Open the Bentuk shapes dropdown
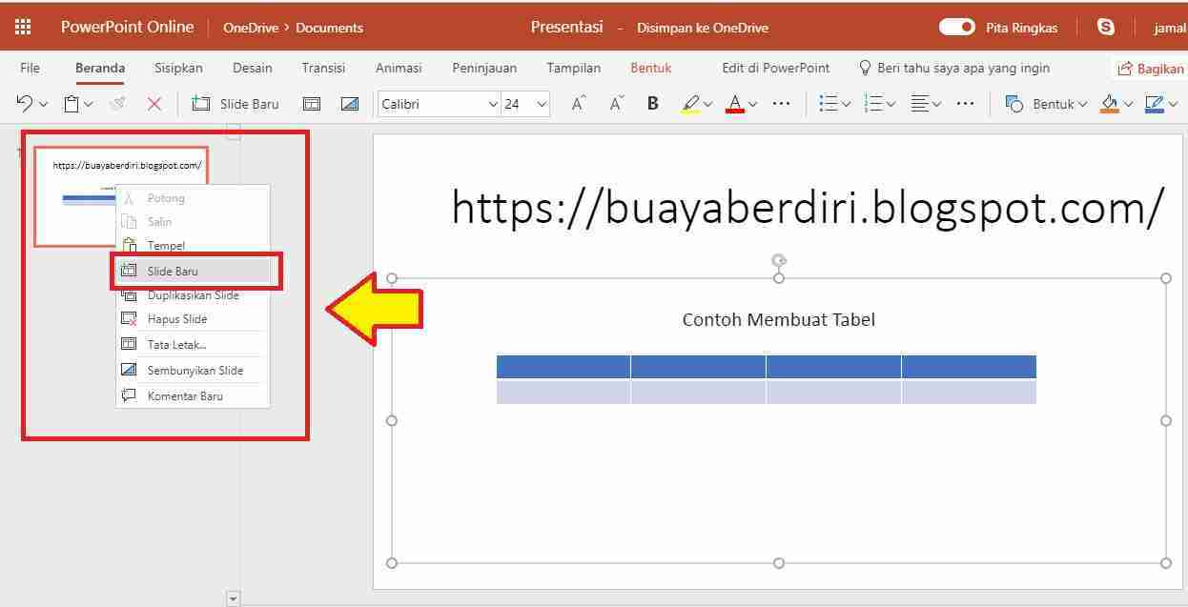Viewport: 1188px width, 607px height. [x=1046, y=104]
